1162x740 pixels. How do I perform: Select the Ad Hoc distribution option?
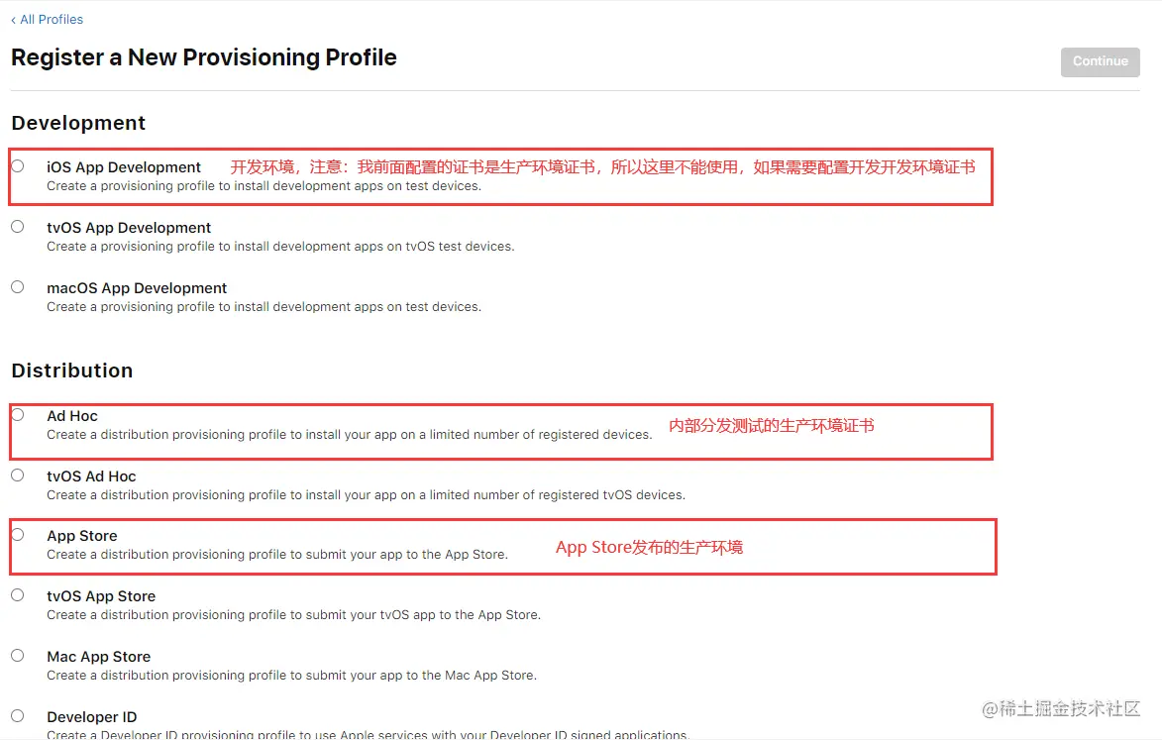17,413
